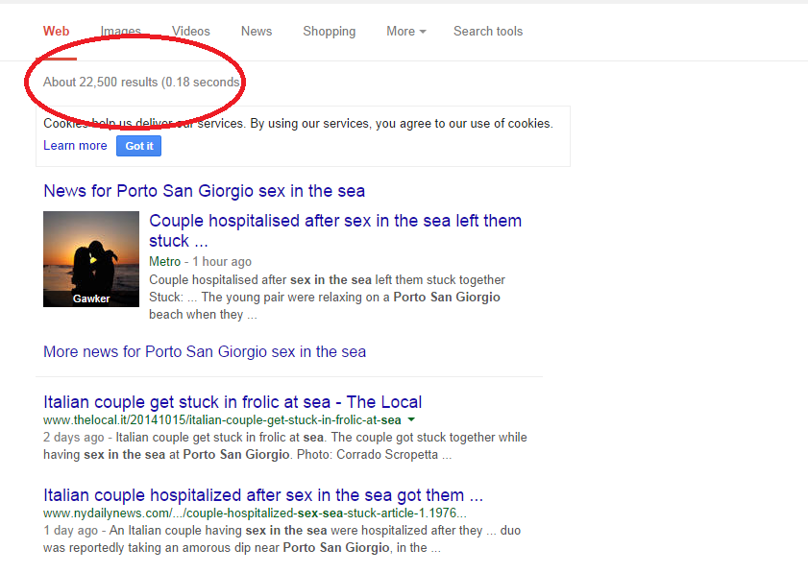Open the Videos search tab
808x573 pixels.
[191, 32]
